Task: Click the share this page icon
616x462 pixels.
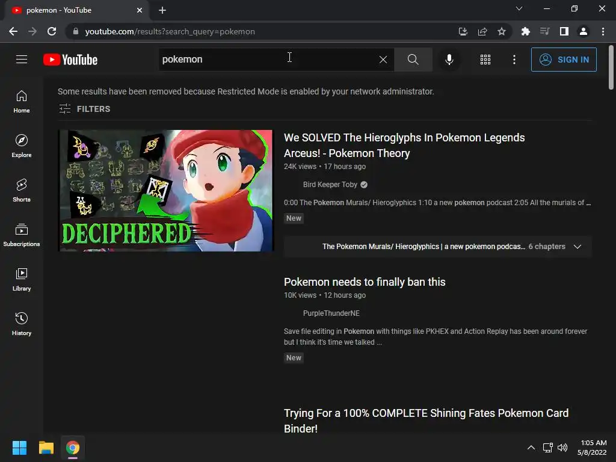Action: [x=482, y=31]
